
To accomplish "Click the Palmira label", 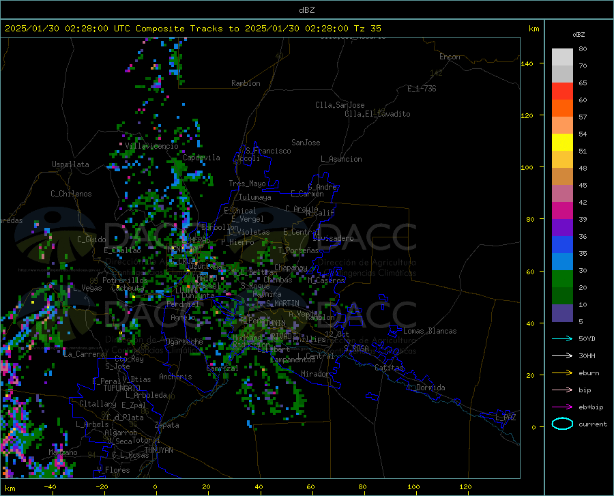I will pos(267,293).
